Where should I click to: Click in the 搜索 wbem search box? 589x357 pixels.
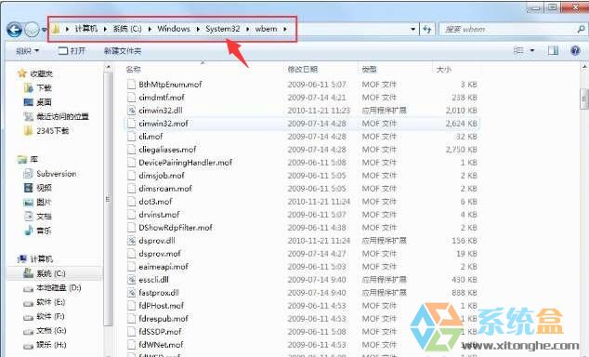point(507,29)
